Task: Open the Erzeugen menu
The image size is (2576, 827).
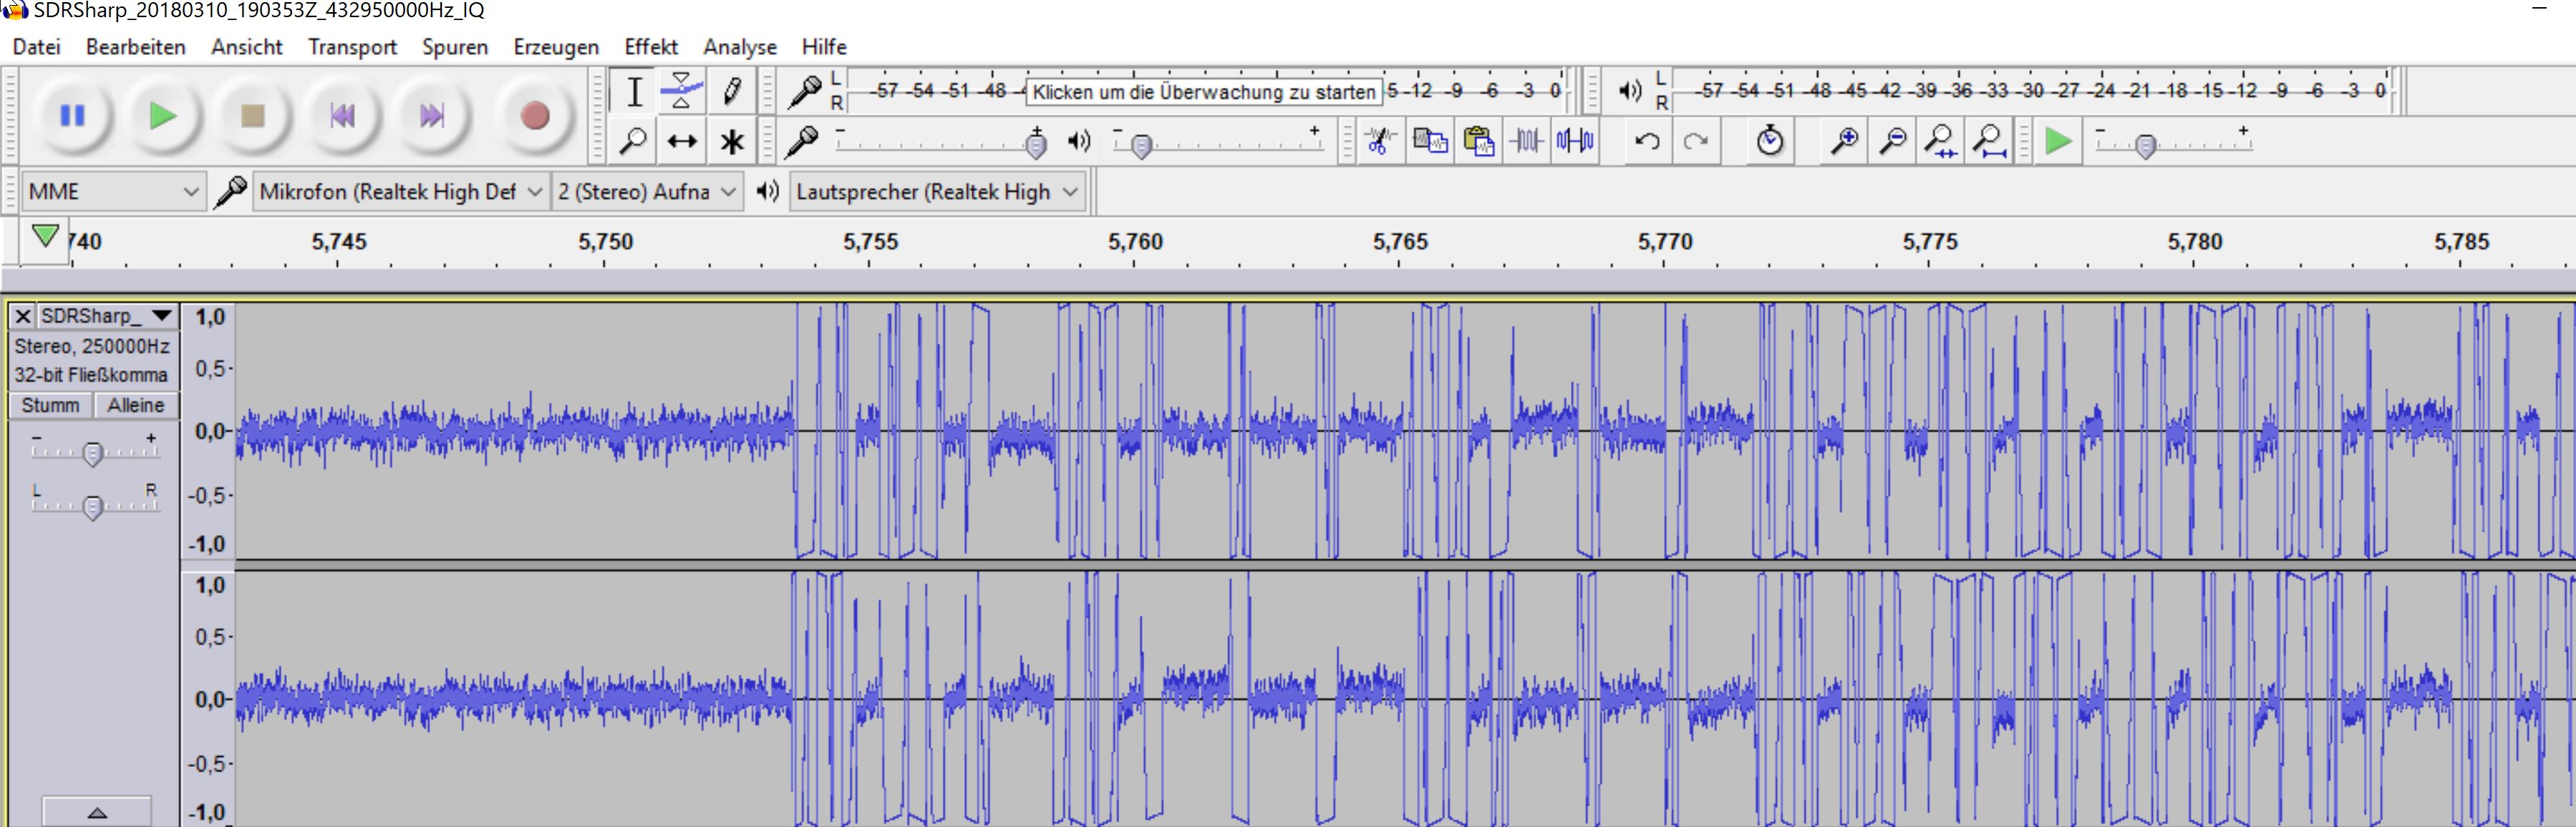Action: 556,47
